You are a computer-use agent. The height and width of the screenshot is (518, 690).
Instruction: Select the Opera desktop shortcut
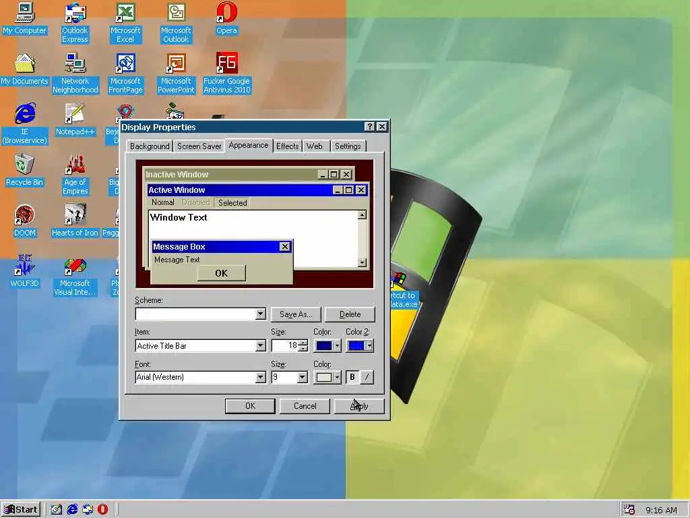pos(226,18)
